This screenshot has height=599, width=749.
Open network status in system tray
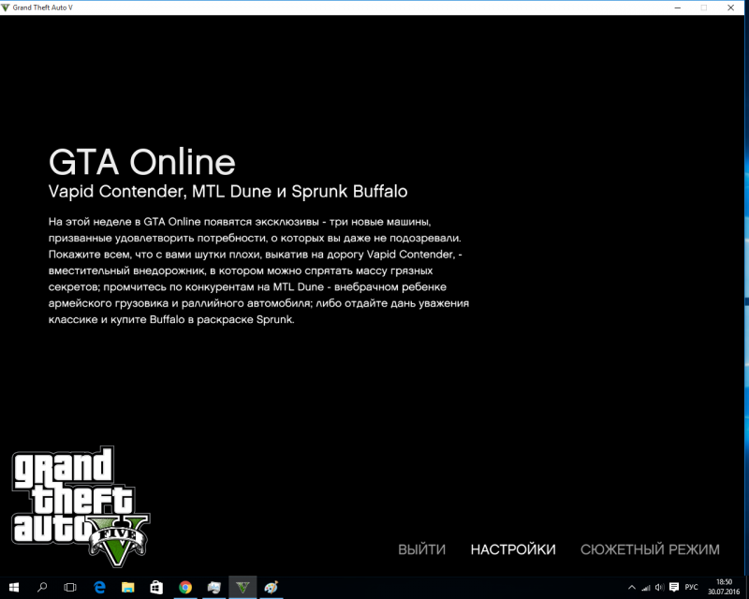pos(646,588)
